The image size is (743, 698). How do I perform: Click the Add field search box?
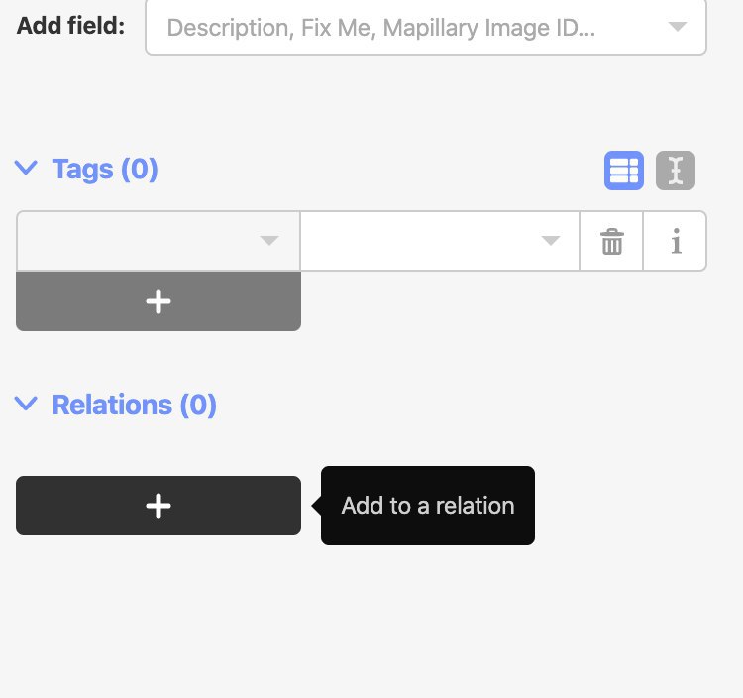click(426, 28)
